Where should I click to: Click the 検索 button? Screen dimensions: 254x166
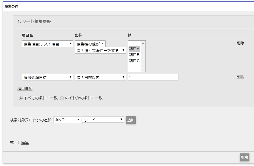point(245,157)
